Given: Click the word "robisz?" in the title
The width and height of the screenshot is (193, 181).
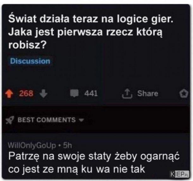Looking at the screenshot, I should 27,45.
